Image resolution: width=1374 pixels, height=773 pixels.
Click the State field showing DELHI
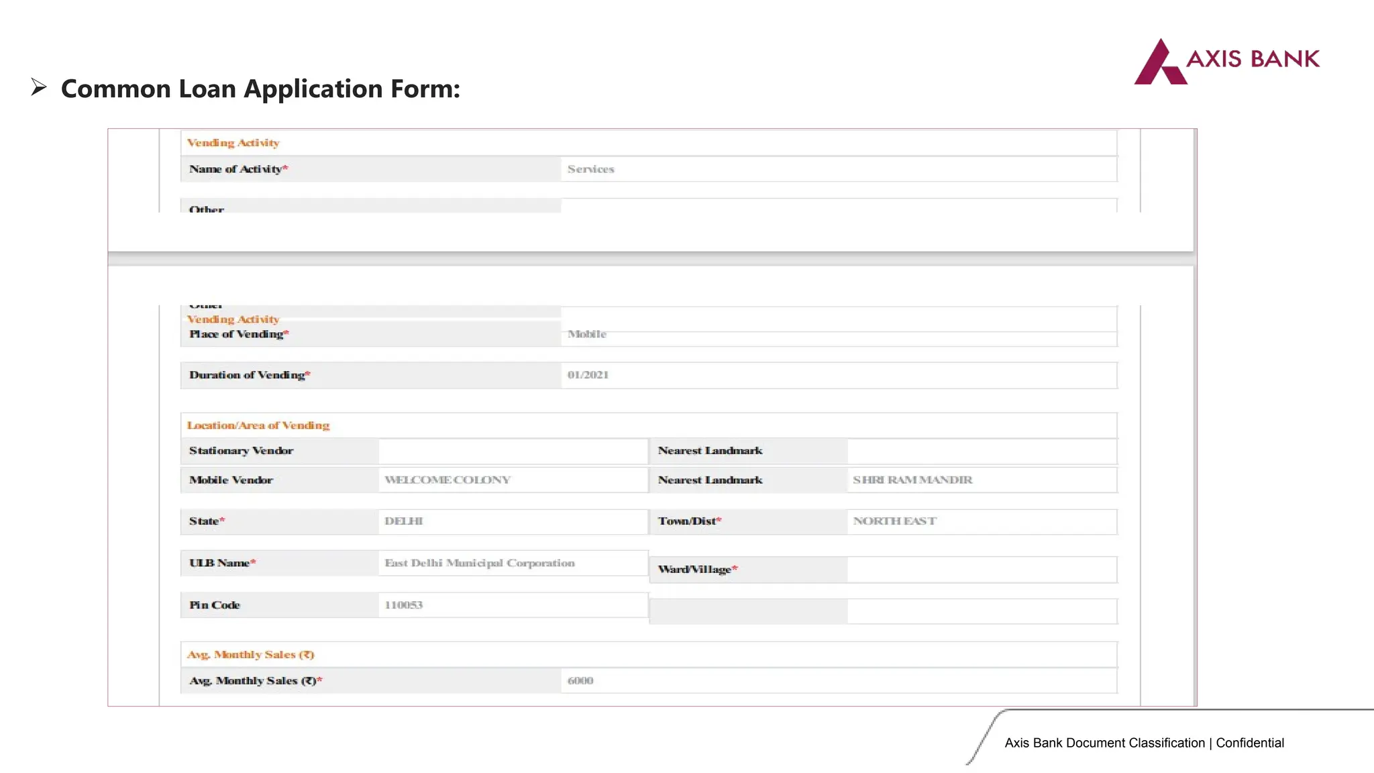513,521
